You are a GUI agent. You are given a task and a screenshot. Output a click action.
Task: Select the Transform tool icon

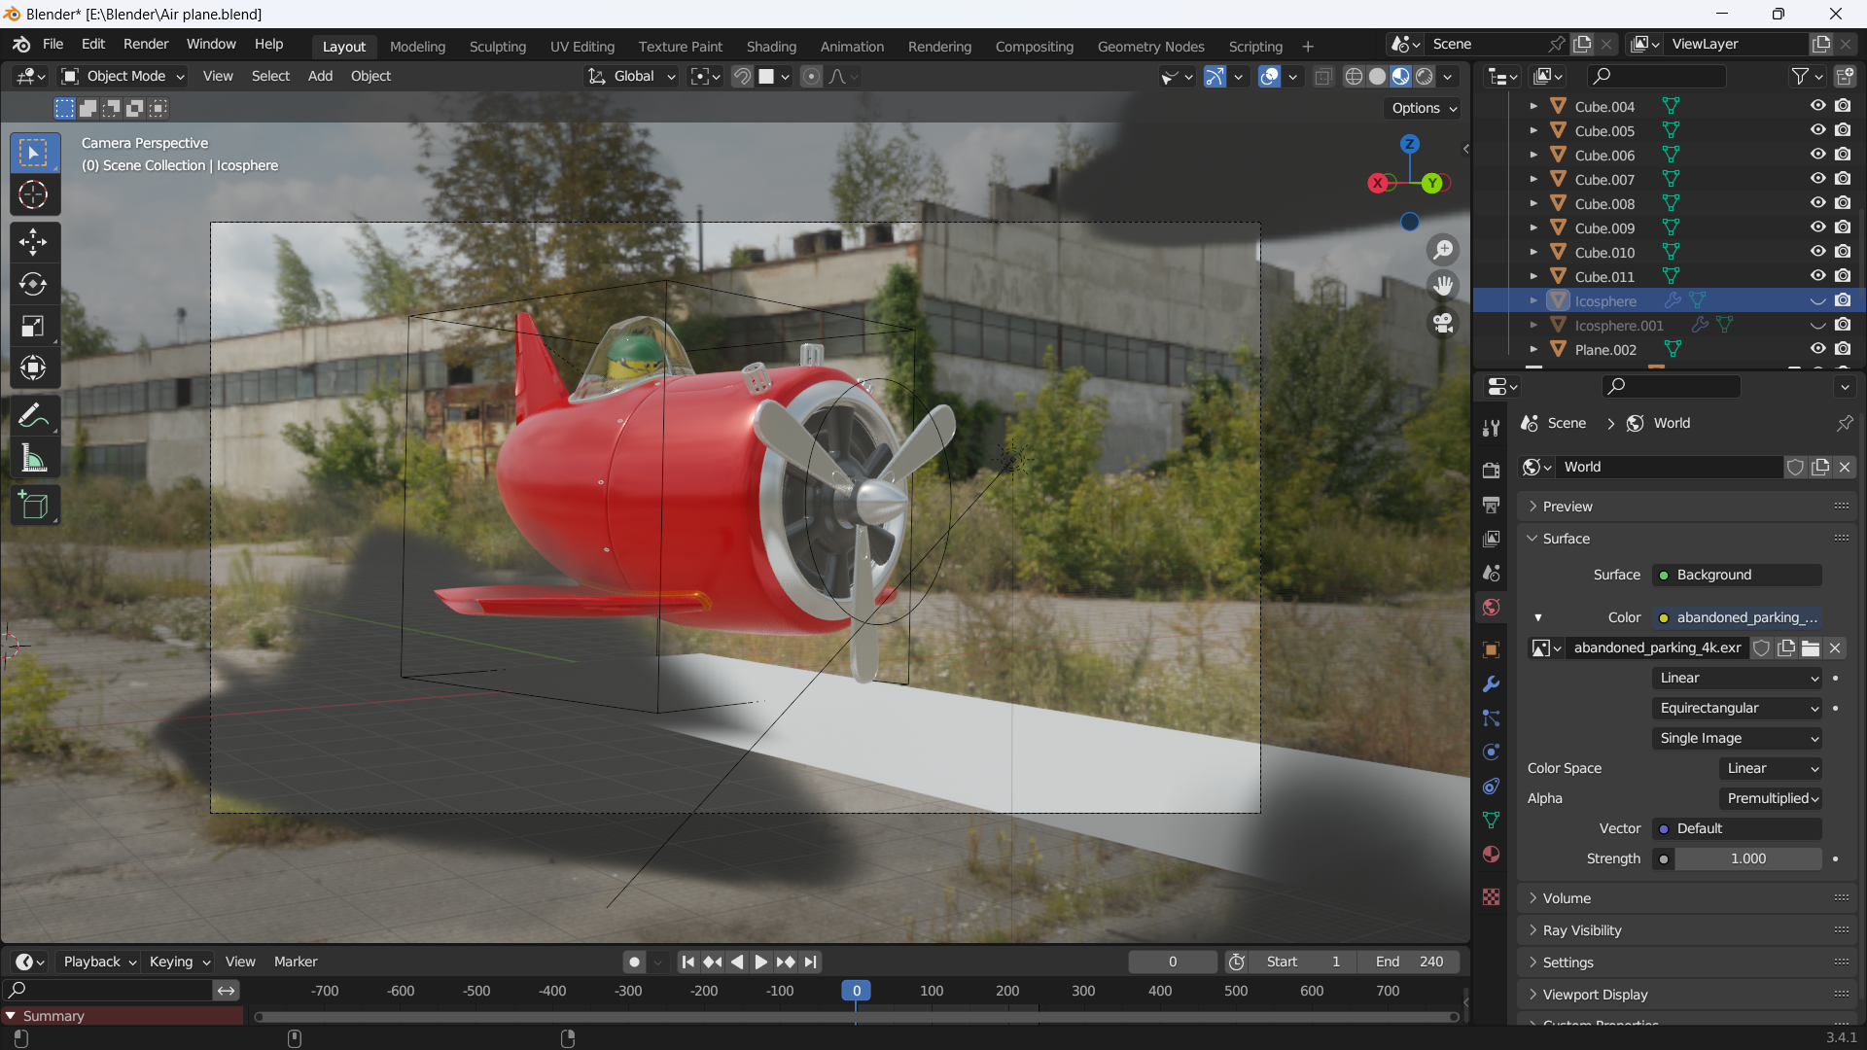(33, 367)
